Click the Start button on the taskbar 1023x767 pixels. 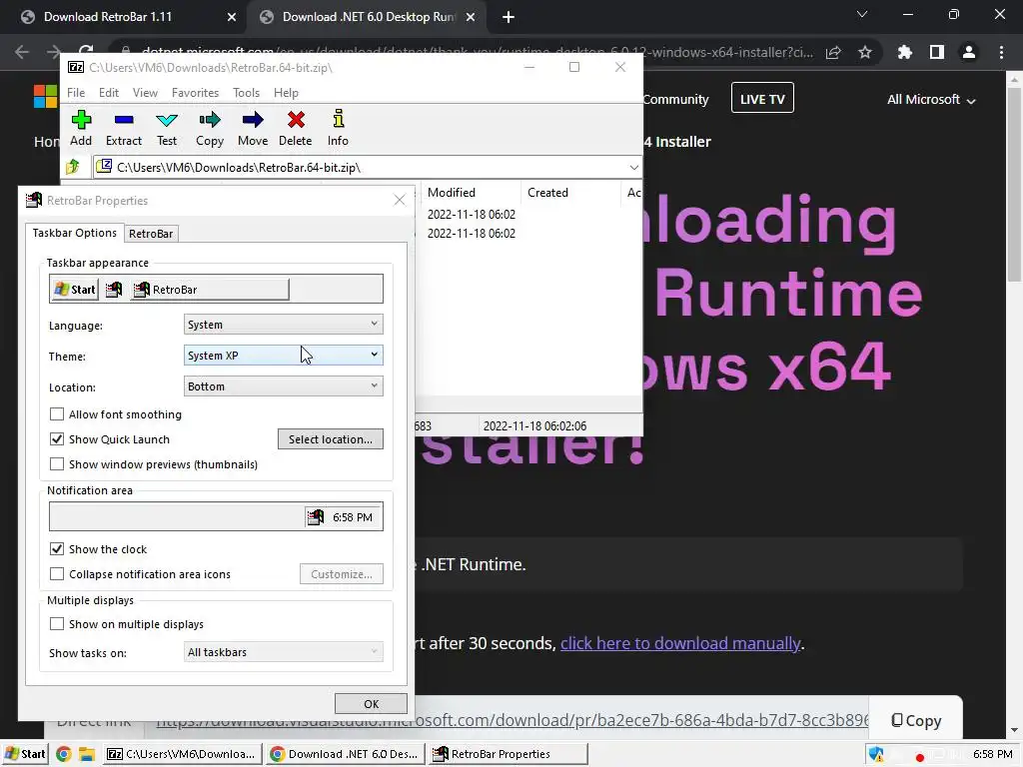25,755
